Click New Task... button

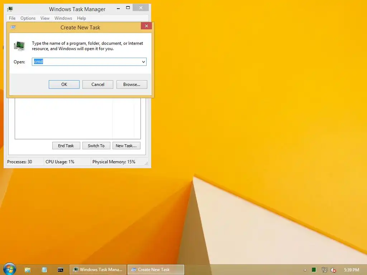(x=127, y=146)
